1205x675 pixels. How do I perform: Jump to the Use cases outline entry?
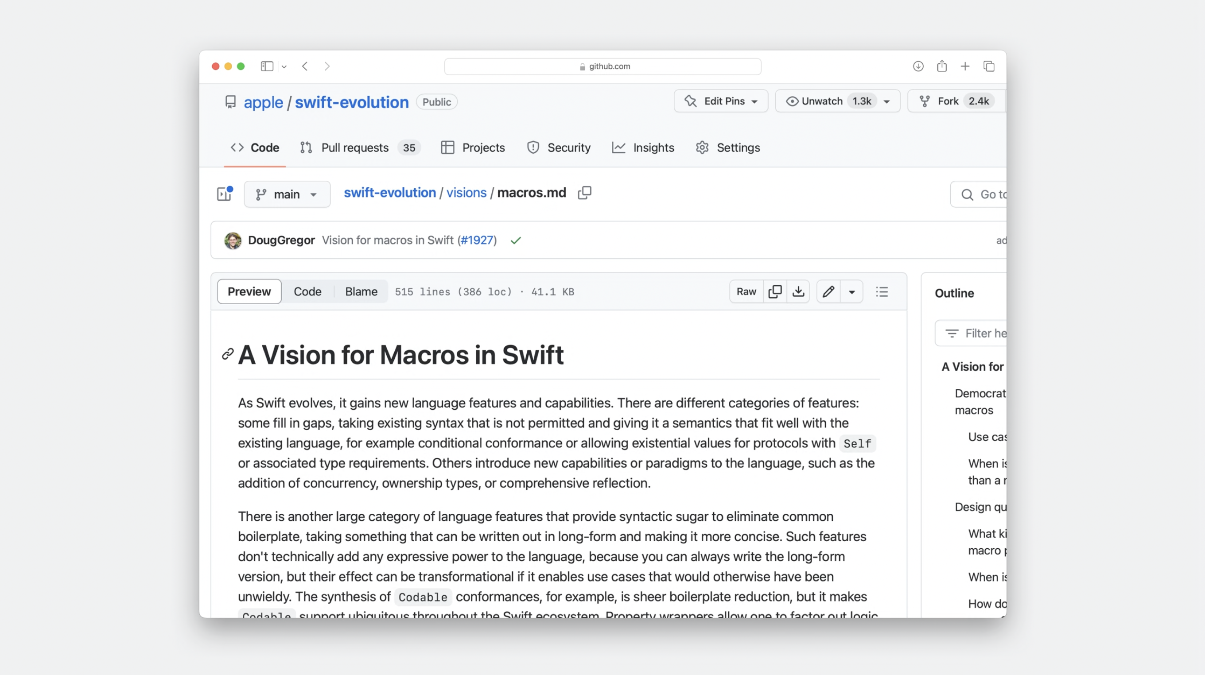pos(987,436)
